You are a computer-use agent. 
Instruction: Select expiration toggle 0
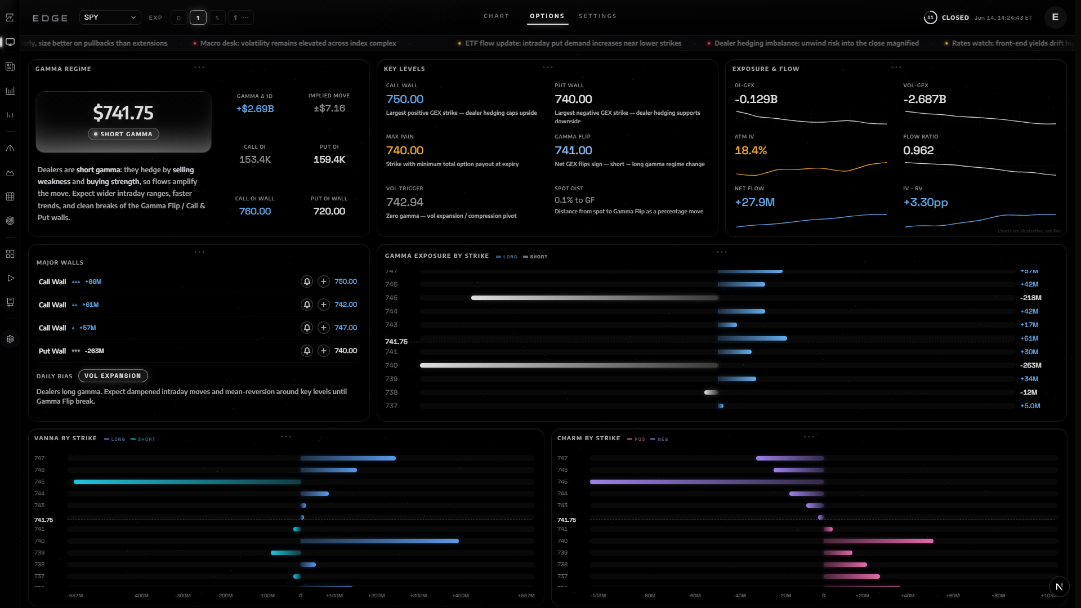click(x=178, y=17)
